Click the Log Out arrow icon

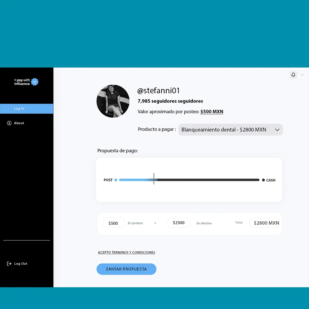tap(9, 264)
